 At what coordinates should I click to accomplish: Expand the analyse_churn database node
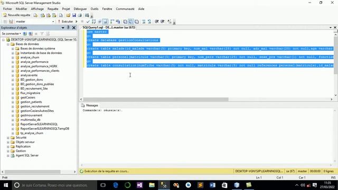pos(13,58)
